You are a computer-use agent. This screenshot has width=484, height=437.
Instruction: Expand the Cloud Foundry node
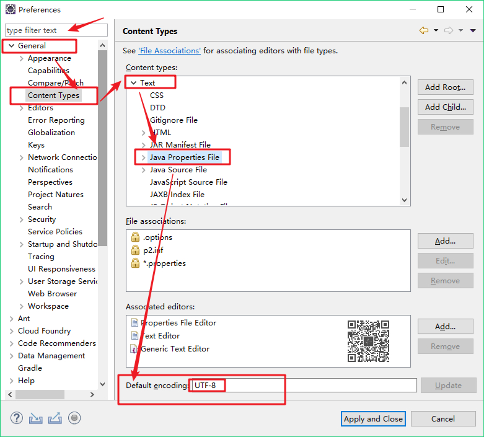[x=11, y=331]
